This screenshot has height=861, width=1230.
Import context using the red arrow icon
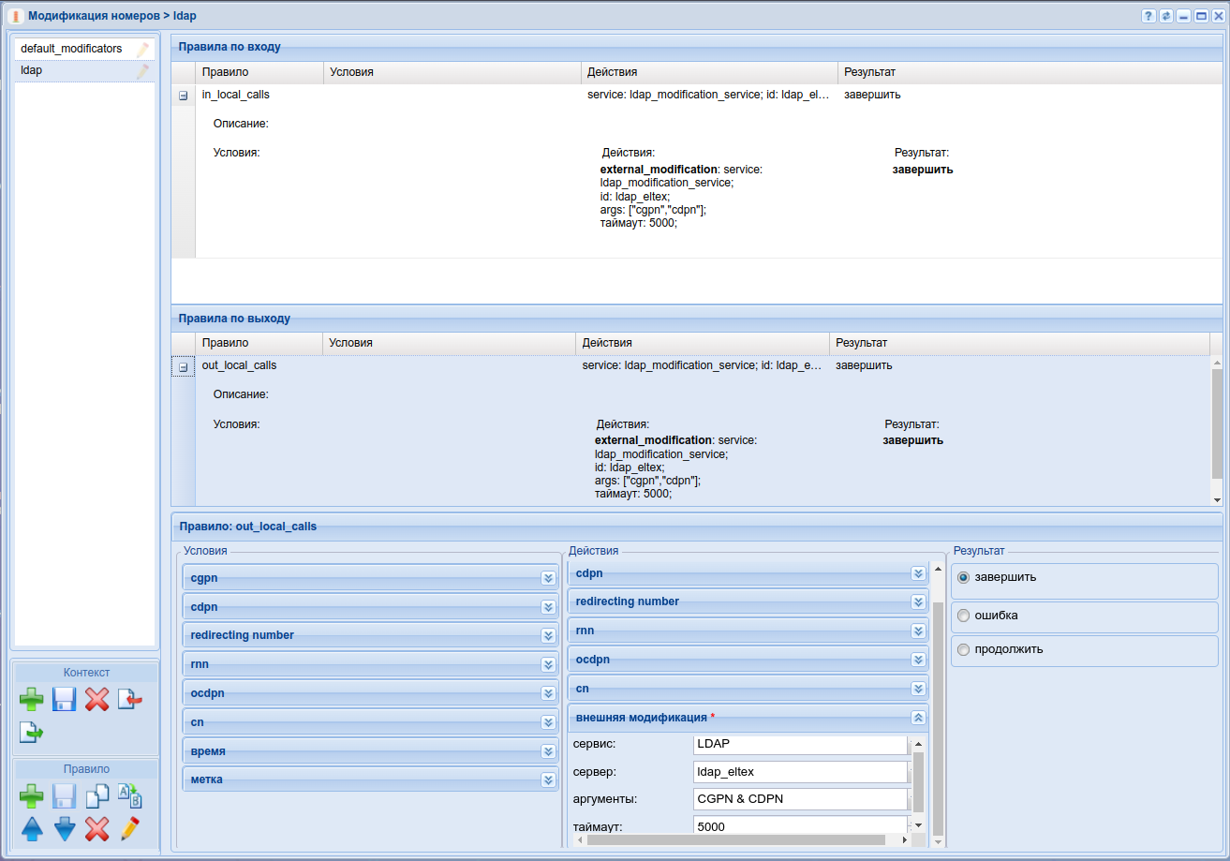coord(130,699)
